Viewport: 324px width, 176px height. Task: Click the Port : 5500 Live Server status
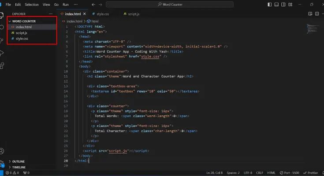click(x=289, y=173)
